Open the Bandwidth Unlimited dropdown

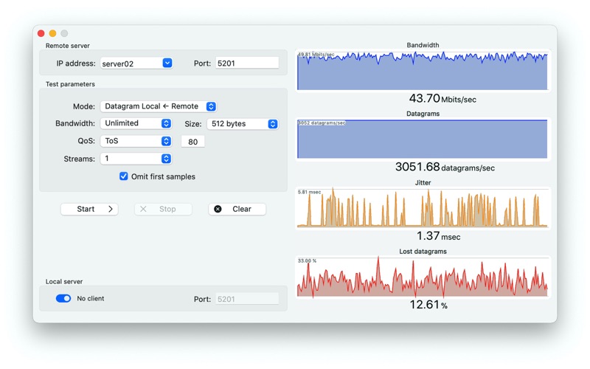coord(136,123)
